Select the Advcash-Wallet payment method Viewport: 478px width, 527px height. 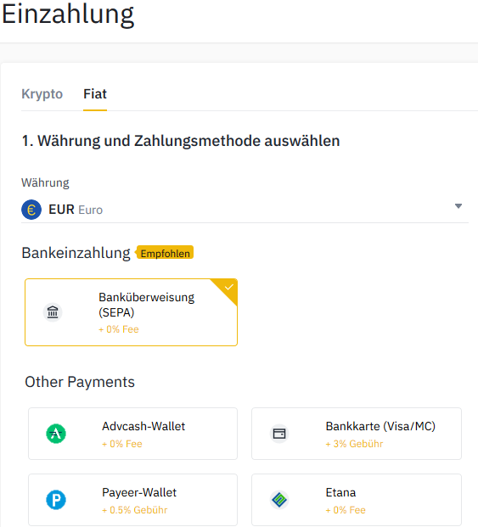tap(132, 434)
